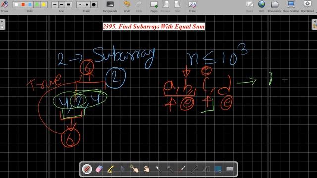Choose the thin line width

tap(55, 4)
